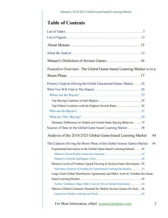
Task: Open Sources of Data on Global Game-based Learning
Action: click(x=96, y=128)
